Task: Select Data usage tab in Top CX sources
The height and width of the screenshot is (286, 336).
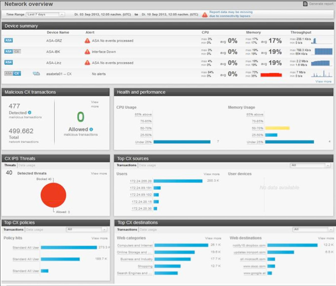Action: click(147, 165)
